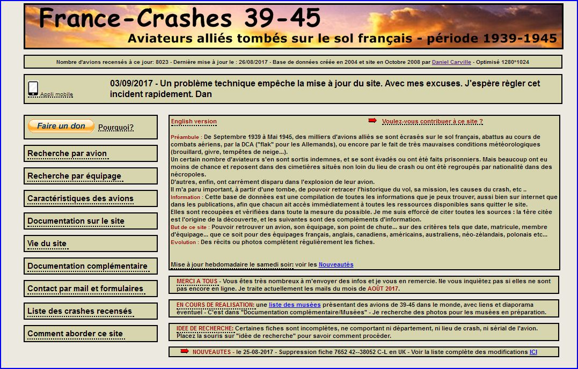The width and height of the screenshot is (578, 369).
Task: Select Recherche par équipage menu item
Action: click(x=74, y=176)
